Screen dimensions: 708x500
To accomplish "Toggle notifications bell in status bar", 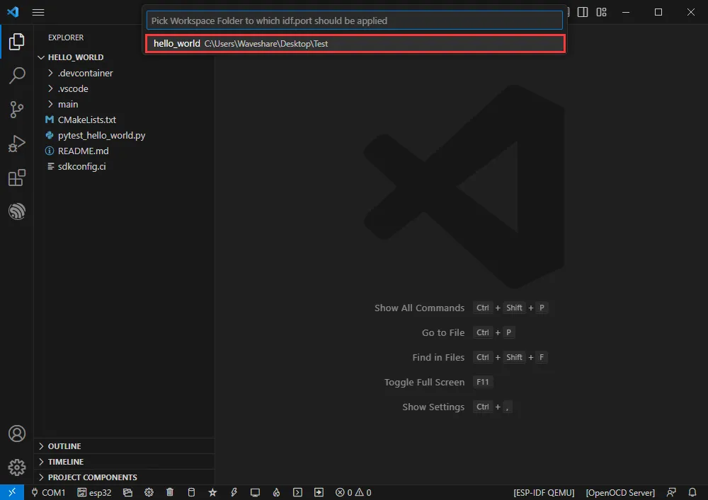I will click(692, 492).
